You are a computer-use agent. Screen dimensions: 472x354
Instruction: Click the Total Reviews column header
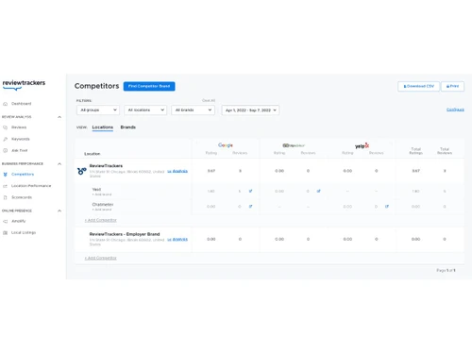pyautogui.click(x=445, y=151)
